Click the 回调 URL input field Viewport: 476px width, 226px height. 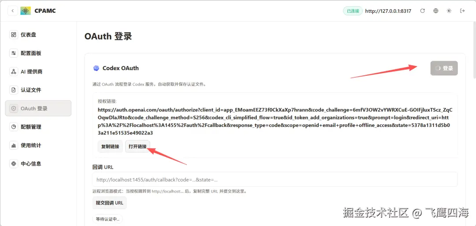click(x=275, y=180)
